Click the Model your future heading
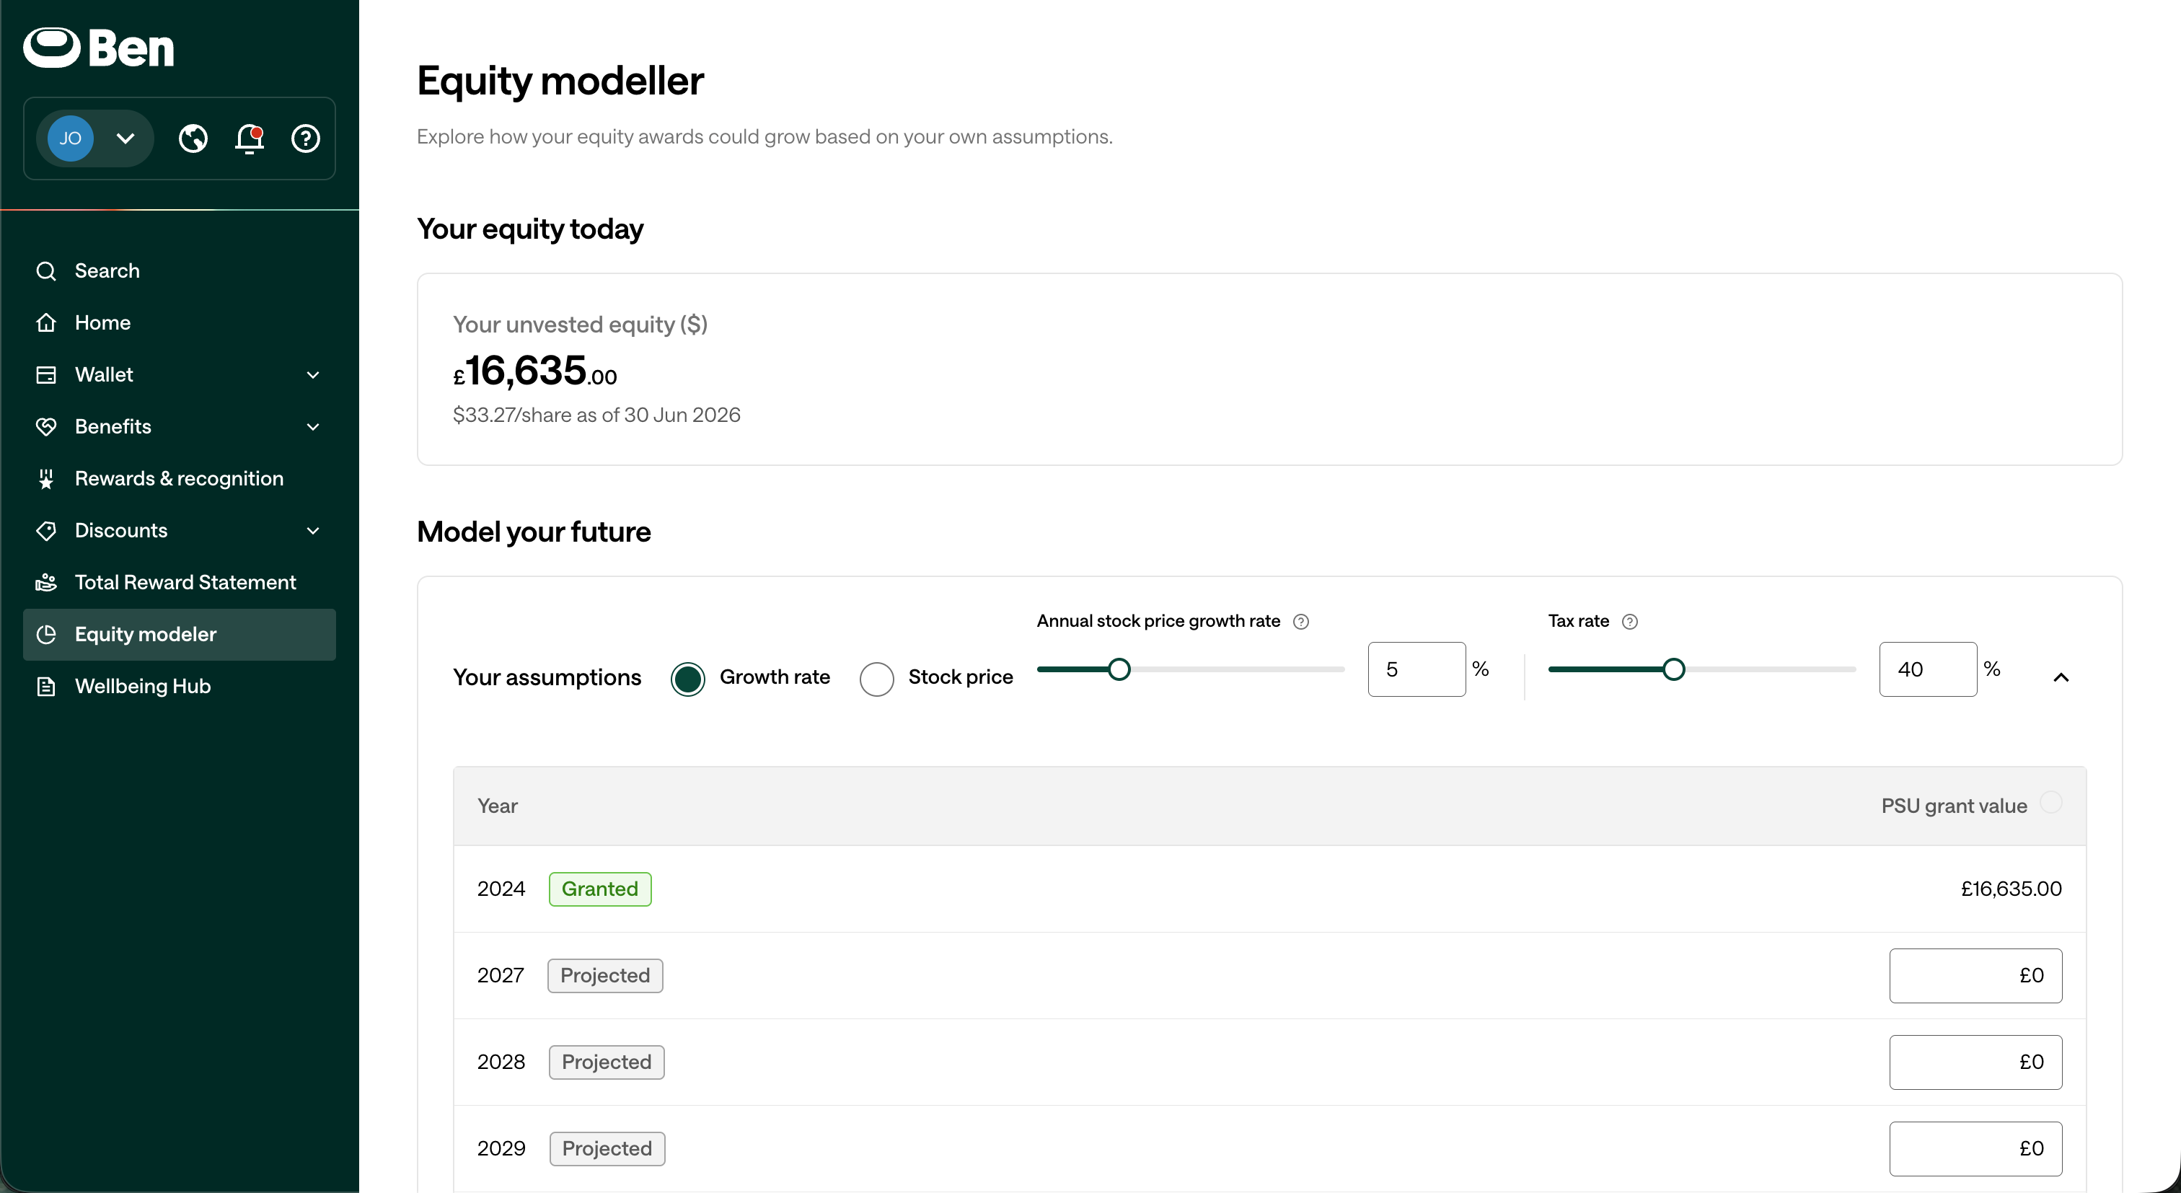Screen dimensions: 2181x1193 pos(534,532)
